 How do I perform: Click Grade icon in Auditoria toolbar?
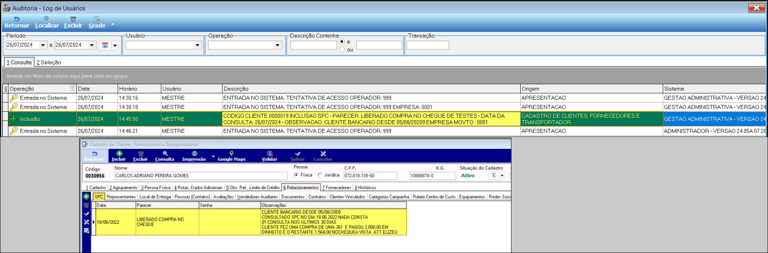[x=97, y=19]
